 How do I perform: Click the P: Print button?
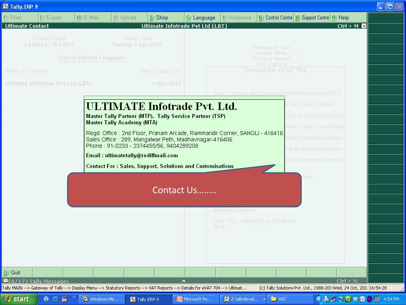point(20,17)
